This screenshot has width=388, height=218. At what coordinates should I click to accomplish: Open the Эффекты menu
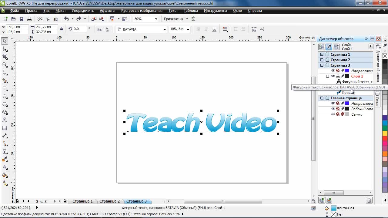tap(107, 11)
